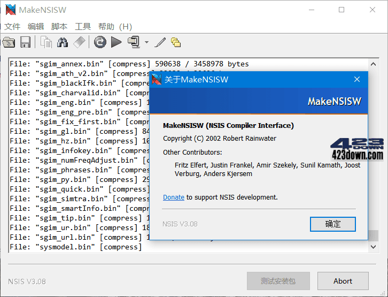Click the log line for "sgim_eng.bin"
This screenshot has width=388, height=297.
[80, 103]
